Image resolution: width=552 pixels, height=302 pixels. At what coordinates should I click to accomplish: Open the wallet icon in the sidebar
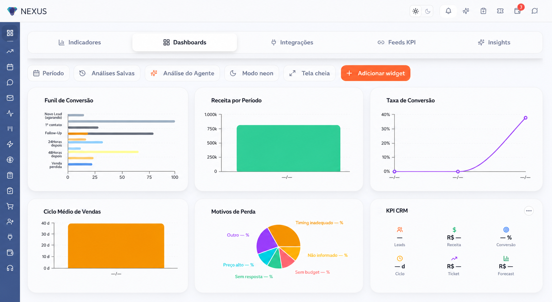coord(10,253)
